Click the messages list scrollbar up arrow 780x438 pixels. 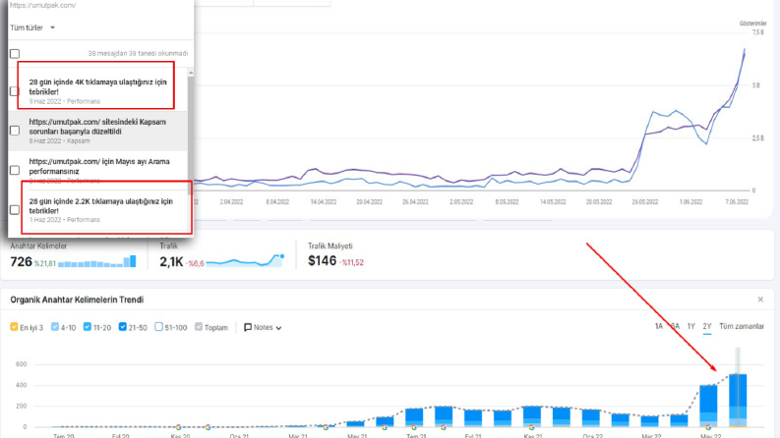tap(191, 73)
